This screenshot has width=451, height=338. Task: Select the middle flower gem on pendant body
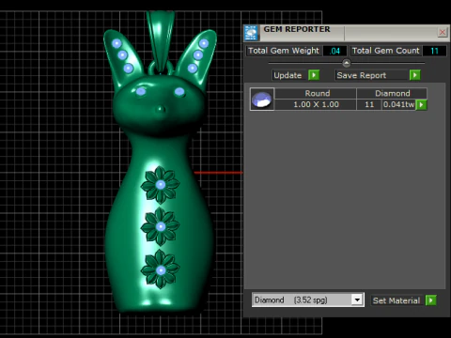[x=161, y=226]
